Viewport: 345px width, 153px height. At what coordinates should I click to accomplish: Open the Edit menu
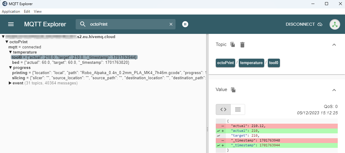tap(27, 11)
